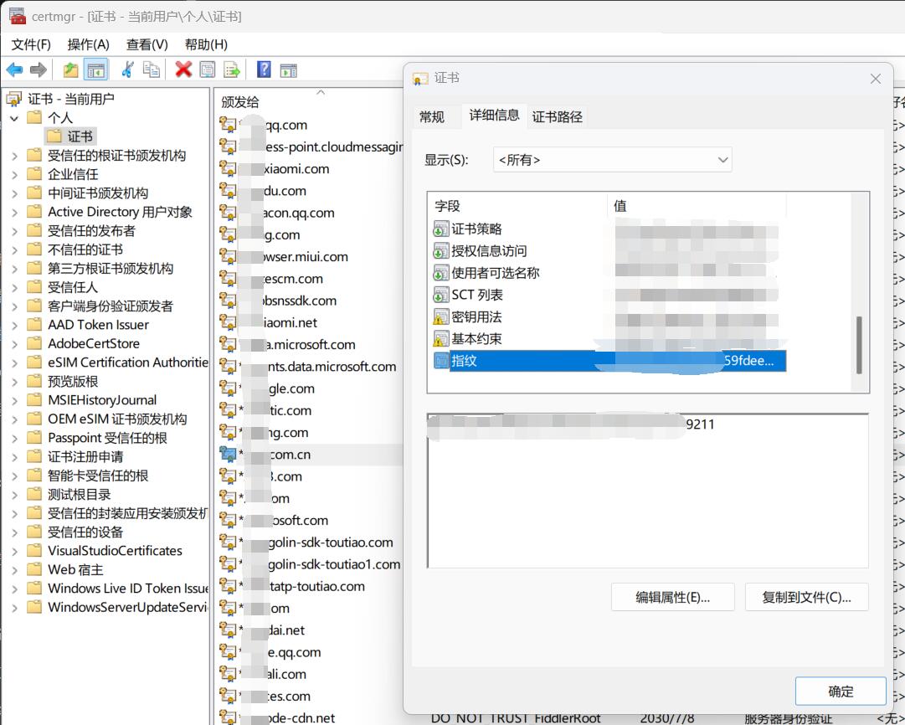905x725 pixels.
Task: Open Properties from the toolbar icon
Action: [x=207, y=69]
